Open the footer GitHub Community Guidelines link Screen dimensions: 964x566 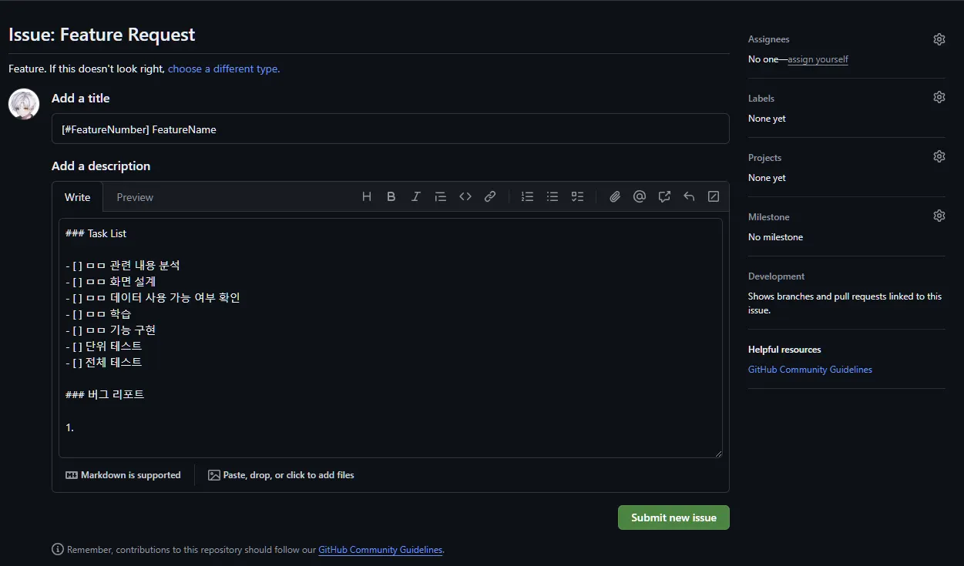tap(381, 550)
